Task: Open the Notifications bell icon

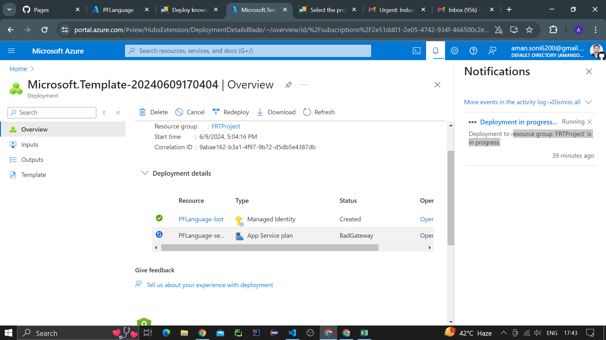Action: point(436,51)
